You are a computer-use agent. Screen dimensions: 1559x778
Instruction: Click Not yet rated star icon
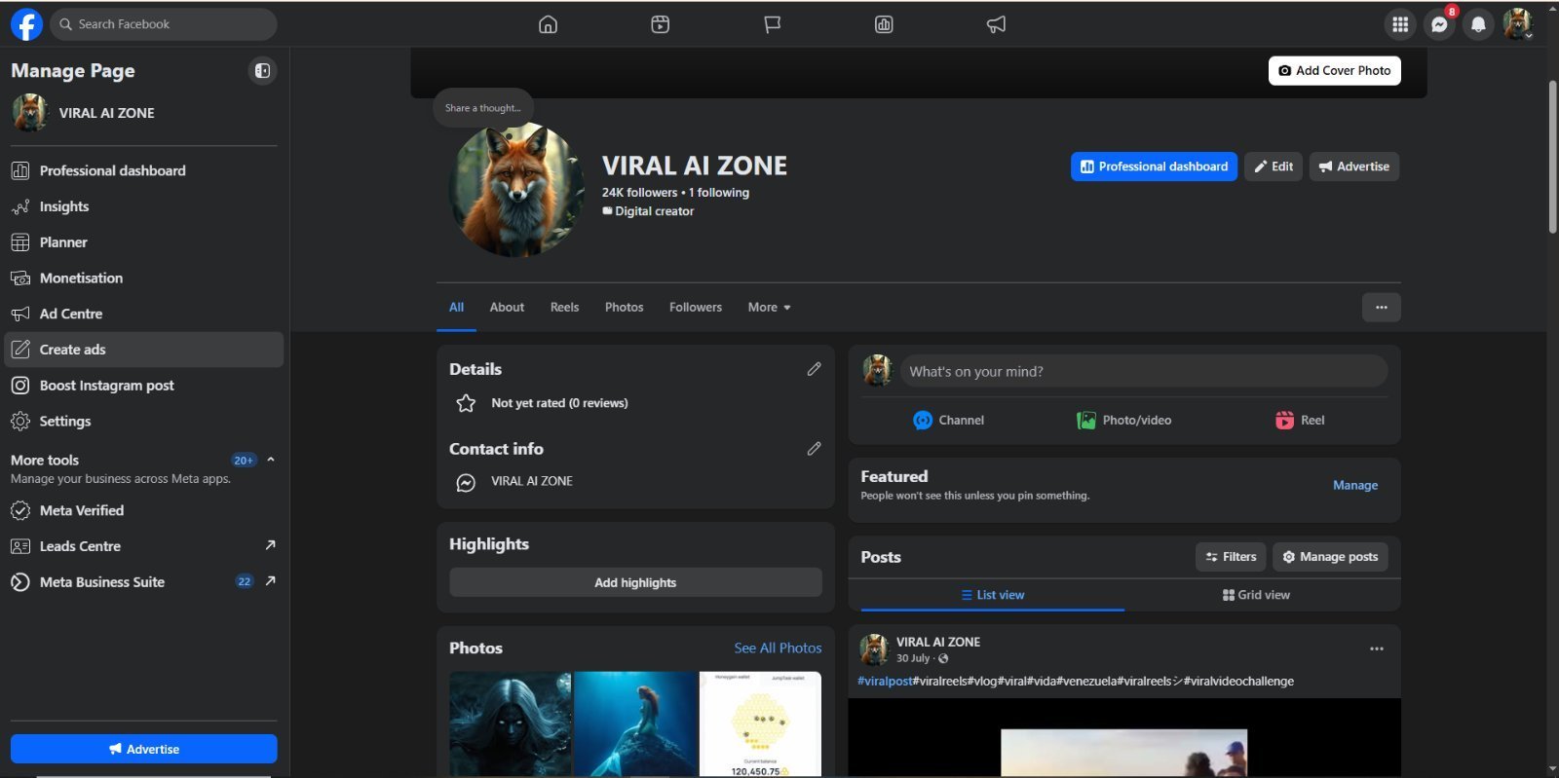pyautogui.click(x=466, y=403)
